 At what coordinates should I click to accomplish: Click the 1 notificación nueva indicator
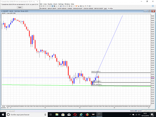(149, 111)
